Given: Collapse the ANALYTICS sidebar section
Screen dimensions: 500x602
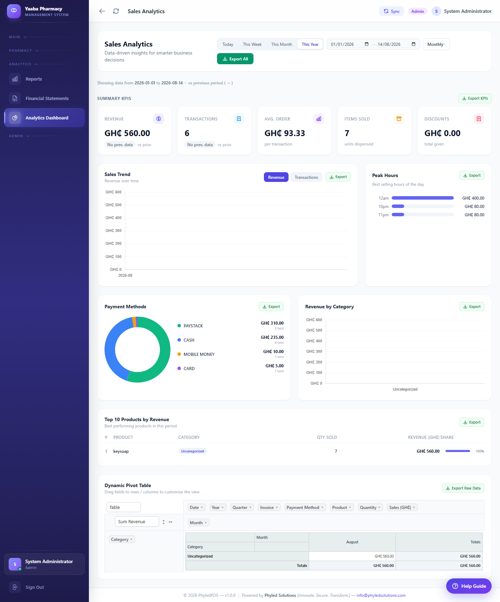Looking at the screenshot, I should (24, 64).
